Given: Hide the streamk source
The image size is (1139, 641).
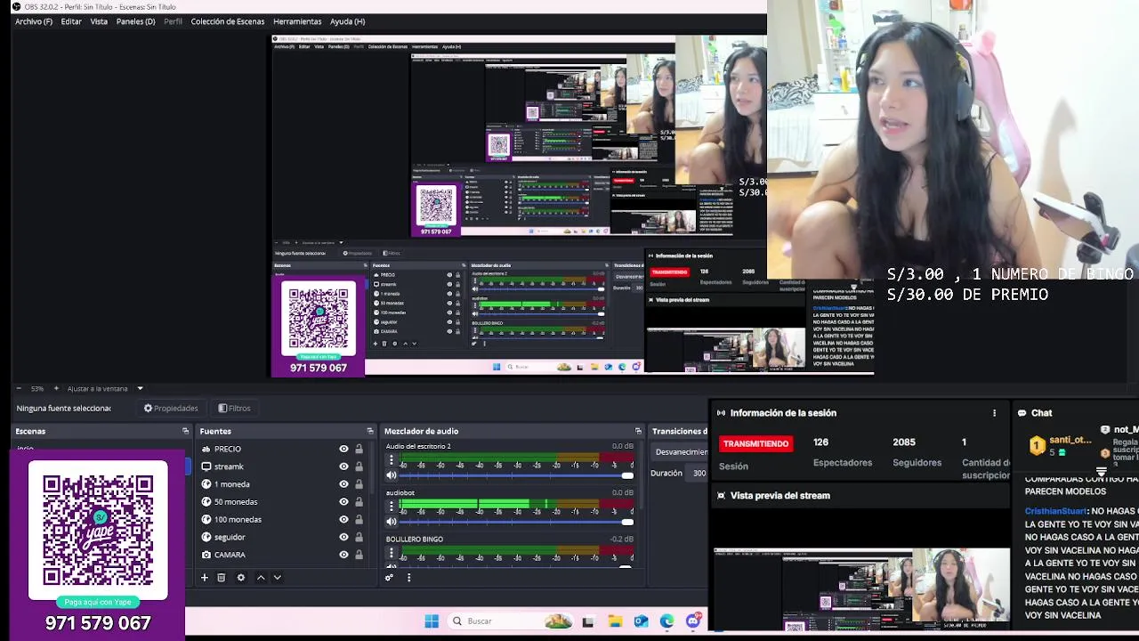Looking at the screenshot, I should coord(343,467).
